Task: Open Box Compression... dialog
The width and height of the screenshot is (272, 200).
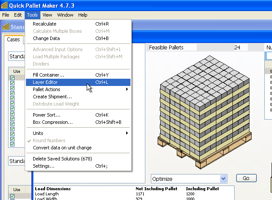Action: point(78,122)
